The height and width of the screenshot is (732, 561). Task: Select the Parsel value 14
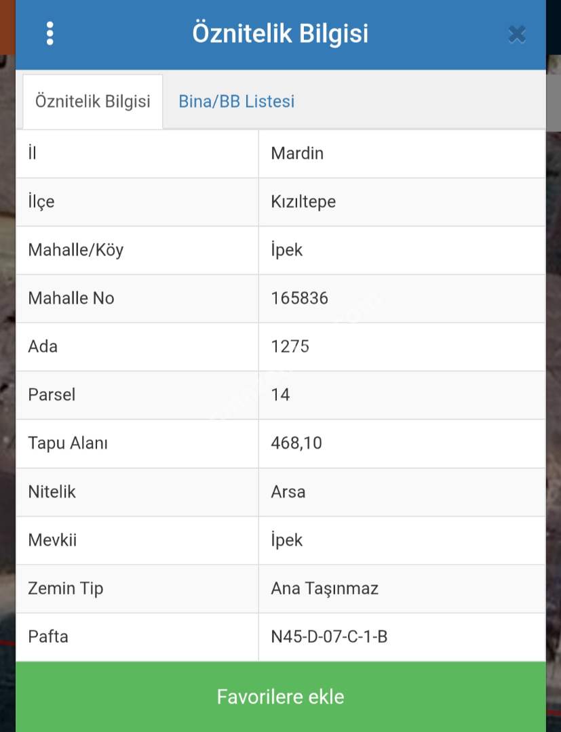(x=280, y=394)
